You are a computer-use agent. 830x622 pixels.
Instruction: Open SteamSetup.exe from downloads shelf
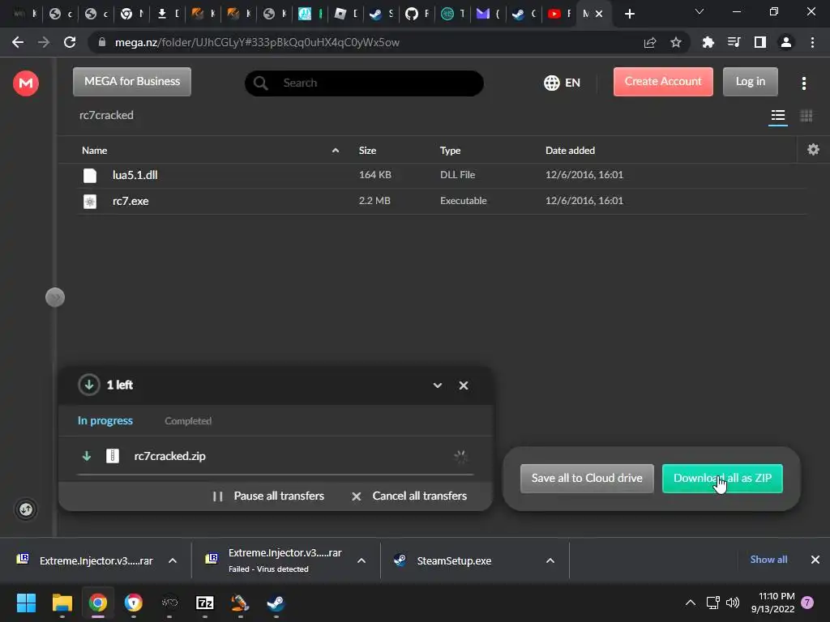pos(454,560)
